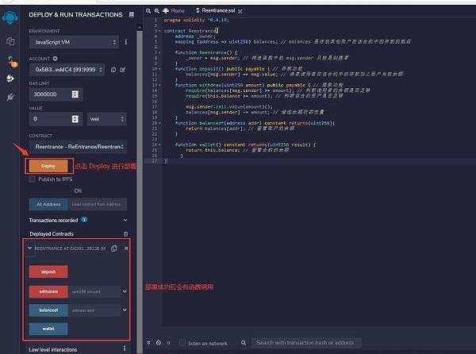Switch to the Home tab
This screenshot has width=476, height=354.
click(178, 10)
